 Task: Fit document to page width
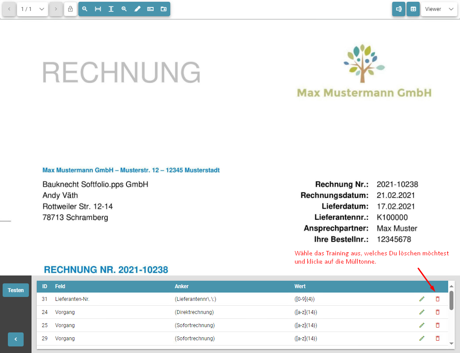click(x=98, y=9)
